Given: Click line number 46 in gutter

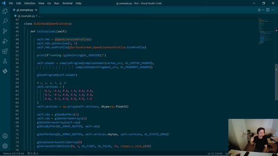Looking at the screenshot, I should click(x=17, y=32).
